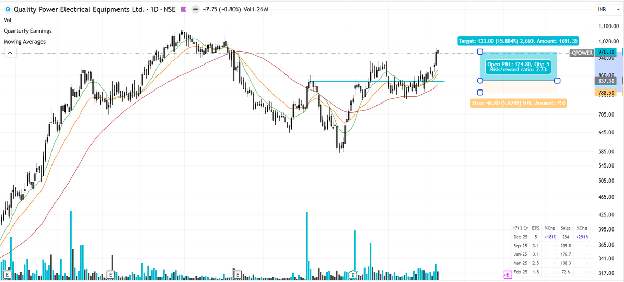Click the +291% sales change cell
Screen dimensions: 624x282
tap(582, 237)
